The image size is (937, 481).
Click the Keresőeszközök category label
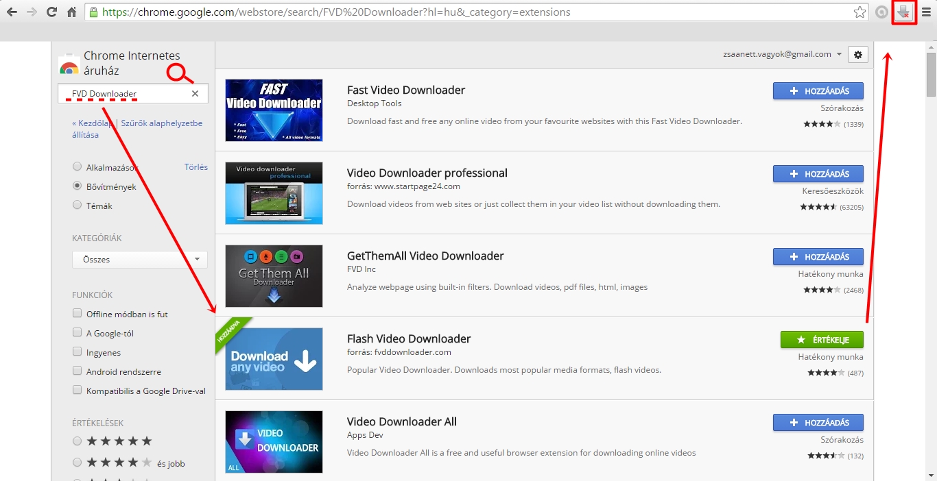click(x=833, y=191)
